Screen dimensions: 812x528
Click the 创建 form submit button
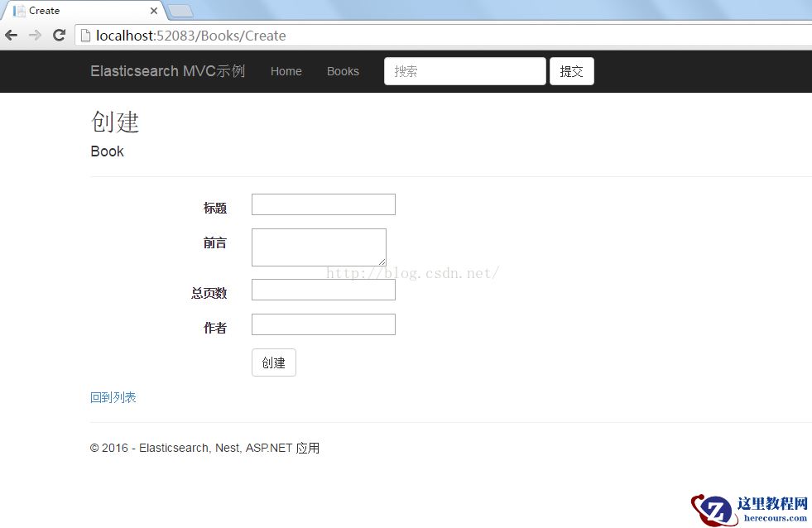click(x=273, y=362)
